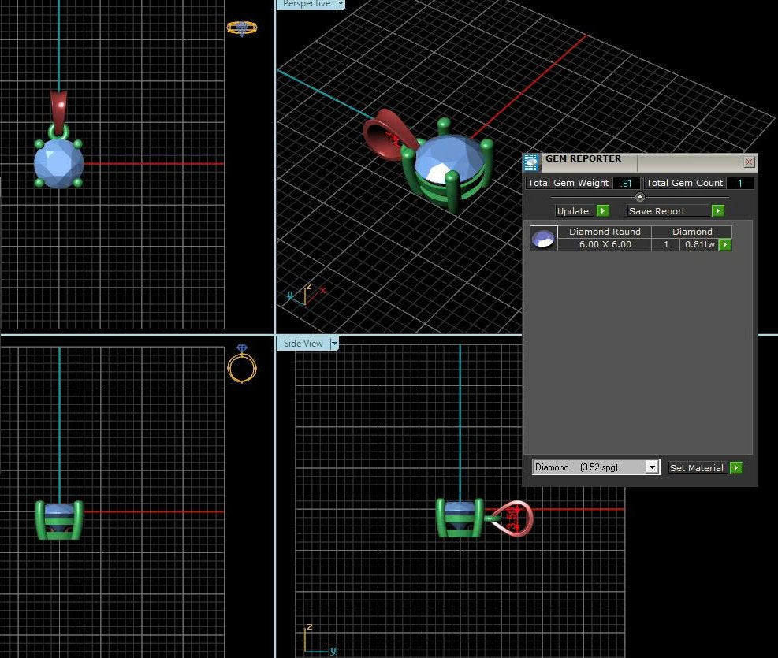Select the blue diamond icon above the ring symbol
778x658 pixels.
[x=241, y=348]
